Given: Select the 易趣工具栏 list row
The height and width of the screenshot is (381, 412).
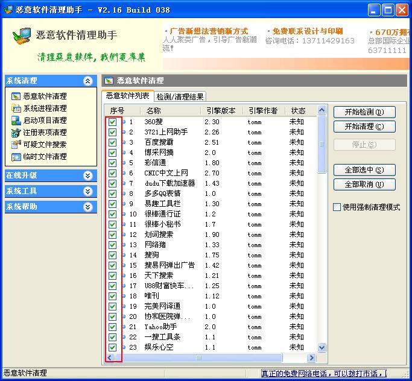Looking at the screenshot, I should point(211,204).
